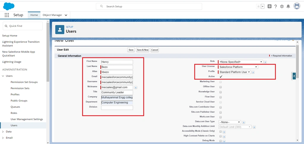Click the info icon next to Role
Image resolution: width=304 pixels, height=144 pixels.
click(265, 62)
